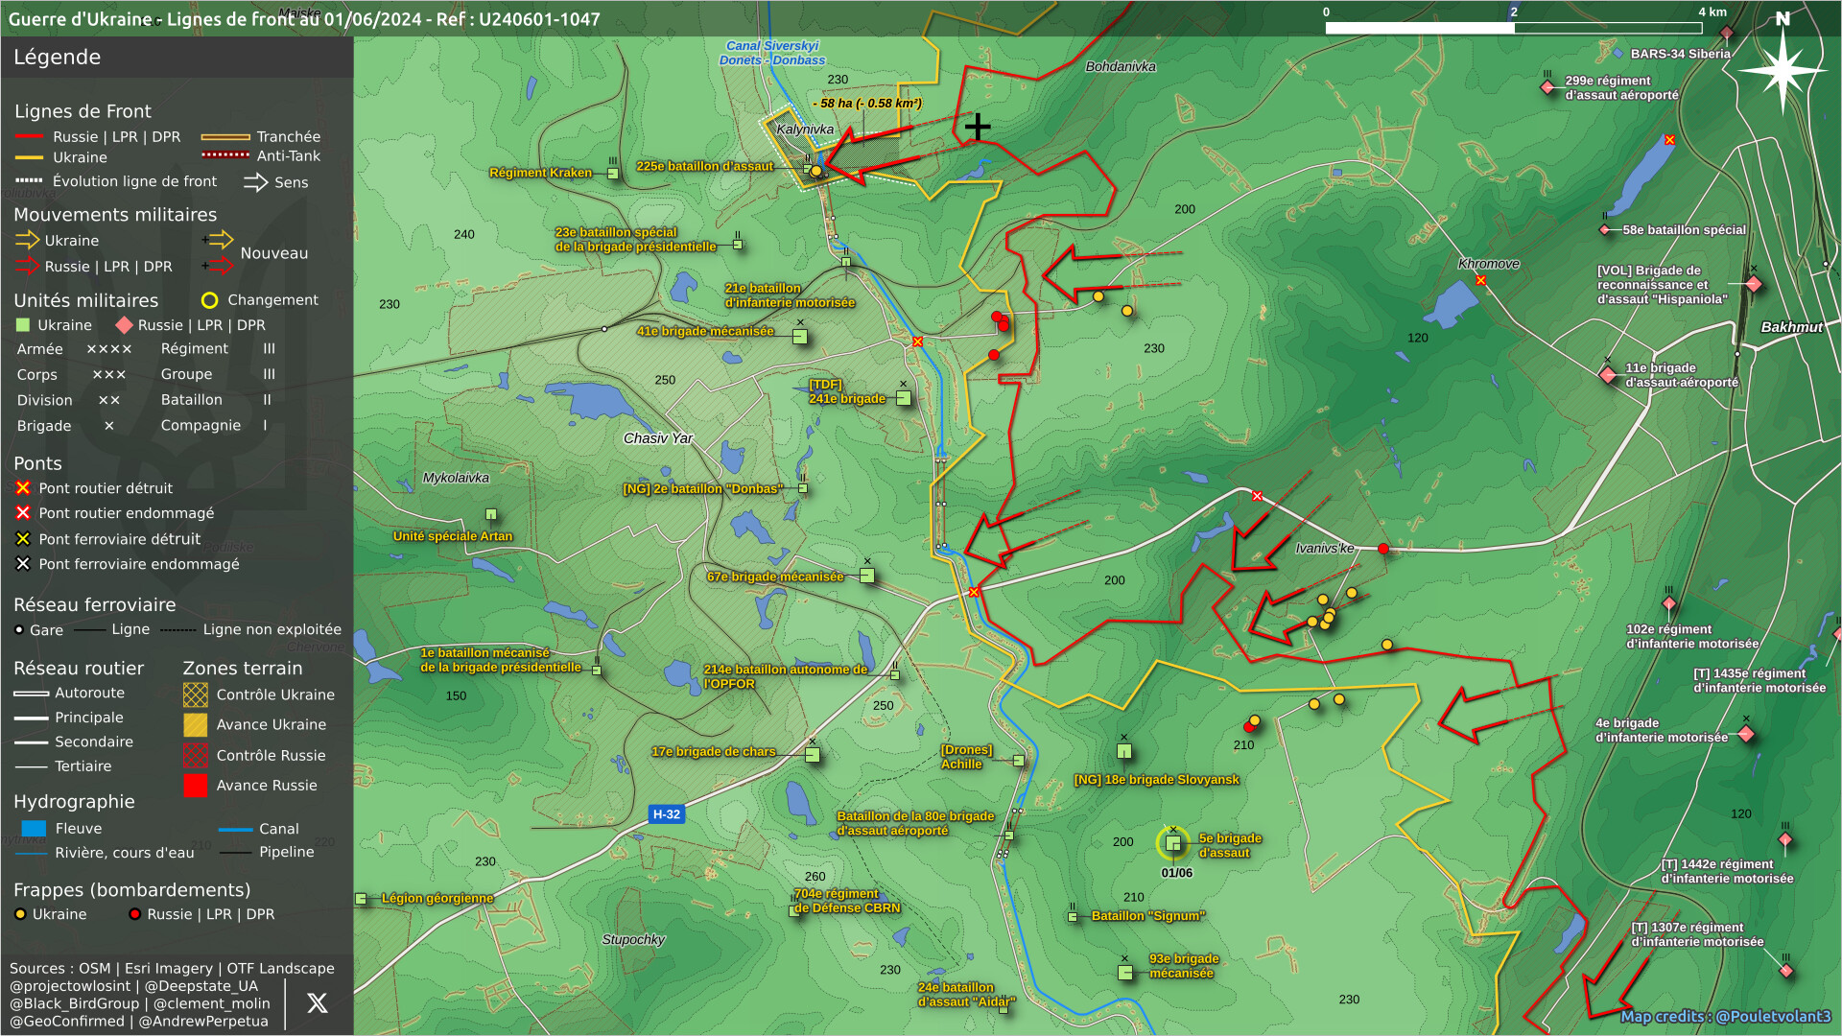Click the Bakhmut city label
This screenshot has width=1842, height=1036.
point(1790,327)
